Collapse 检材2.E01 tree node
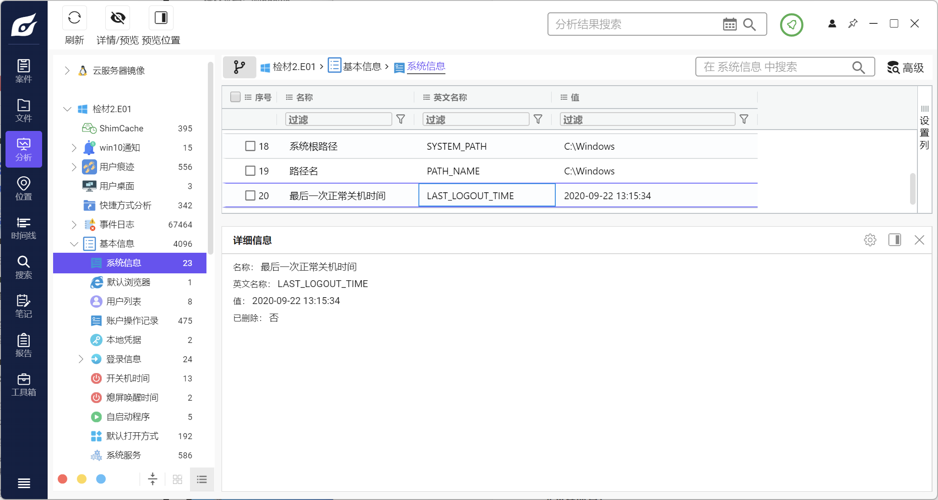 tap(67, 109)
